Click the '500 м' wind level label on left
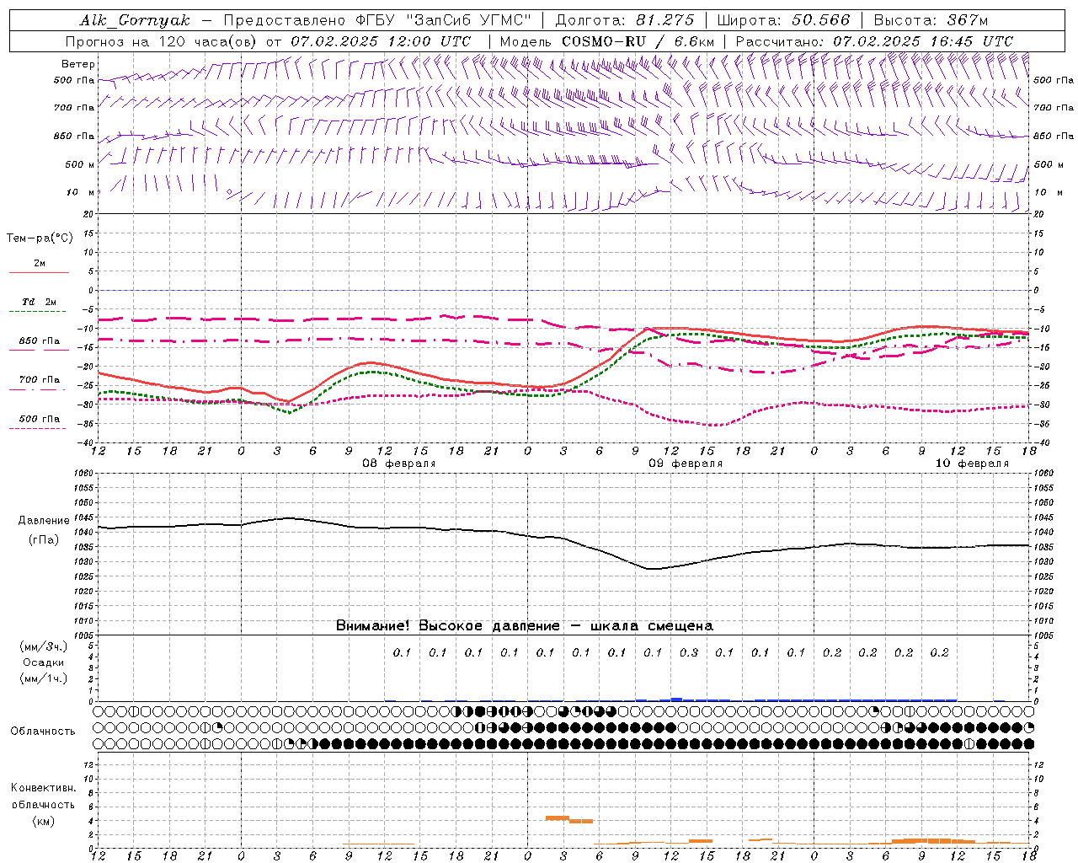The width and height of the screenshot is (1078, 863). point(80,164)
